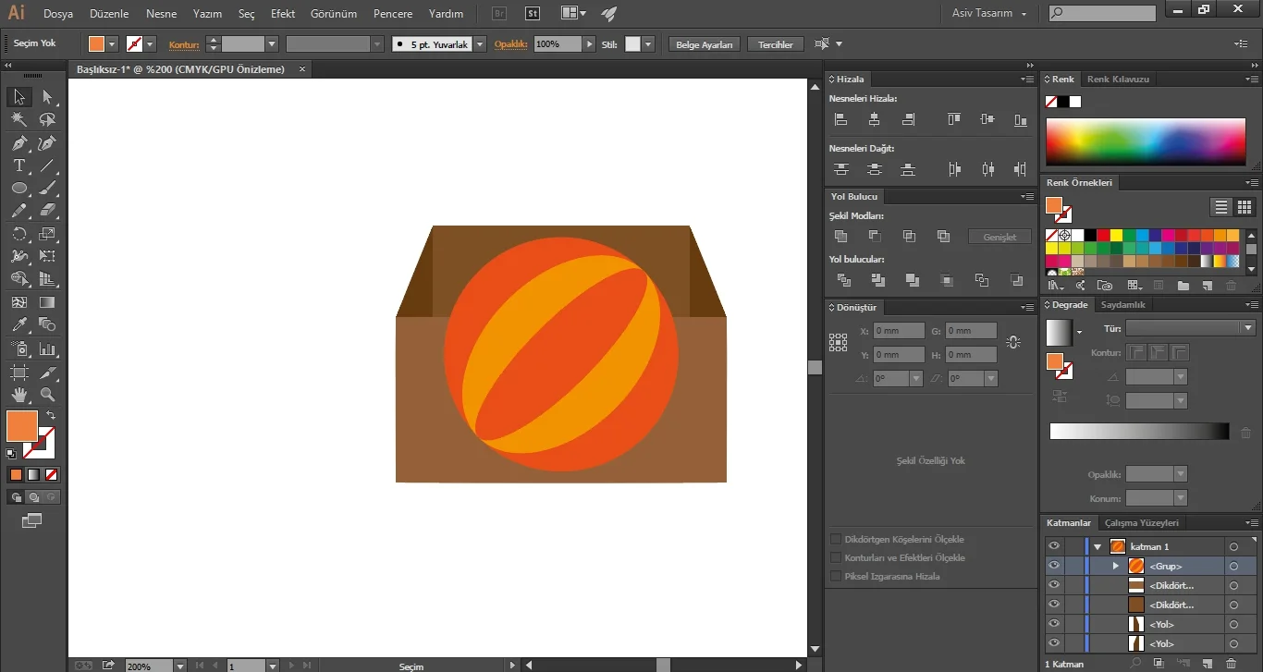The height and width of the screenshot is (672, 1263).
Task: Switch to Çalışma Yüzeyleri tab
Action: [1142, 522]
